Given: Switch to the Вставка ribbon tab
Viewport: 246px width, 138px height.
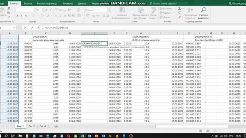Looking at the screenshot, I should [x=28, y=3].
